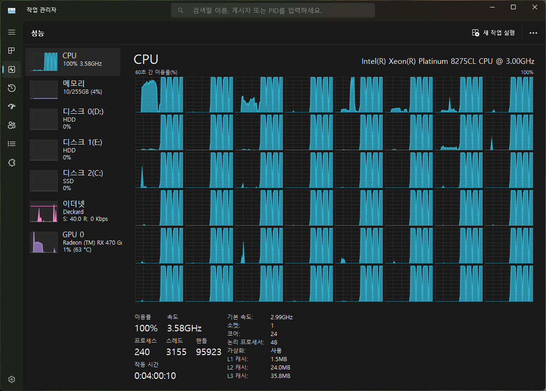Click the memory usage mini graph thumbnail
This screenshot has width=546, height=391.
44,90
